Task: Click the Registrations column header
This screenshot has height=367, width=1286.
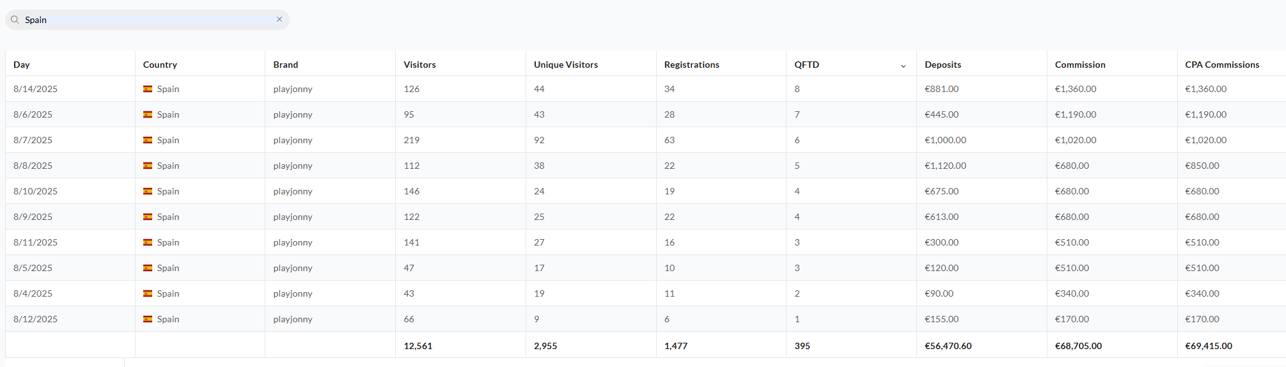Action: tap(692, 65)
